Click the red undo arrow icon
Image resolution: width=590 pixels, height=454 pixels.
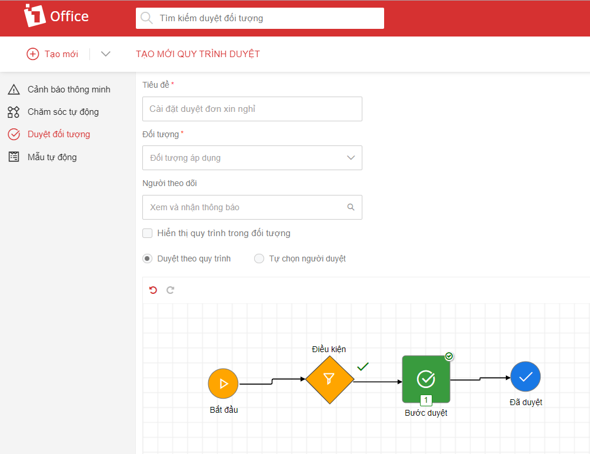tap(154, 290)
